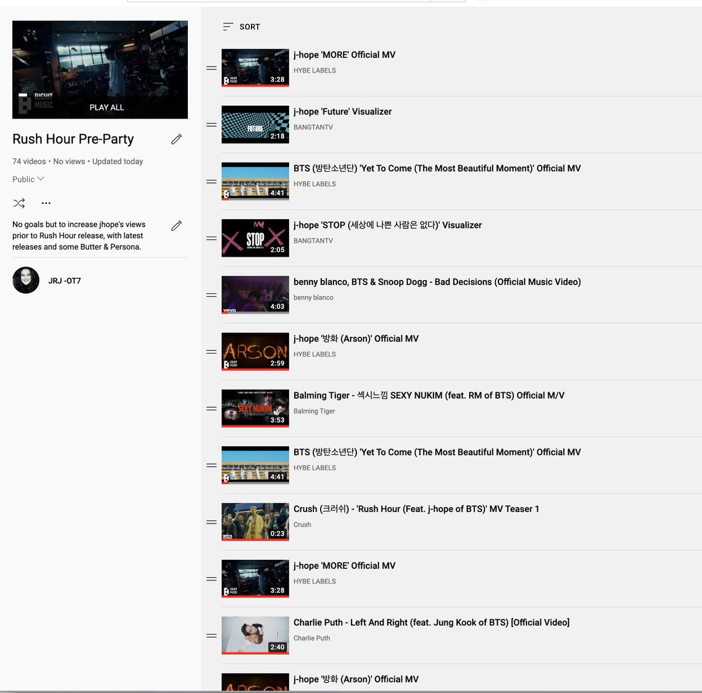Open SEXY NUKIM video thumbnail
Image resolution: width=702 pixels, height=693 pixels.
[x=255, y=408]
